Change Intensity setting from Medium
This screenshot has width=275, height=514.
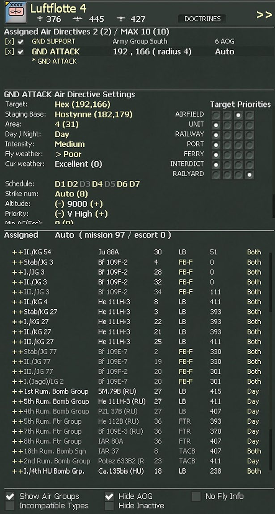(x=69, y=144)
